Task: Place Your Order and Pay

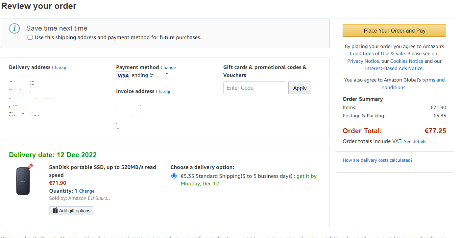Action: [394, 31]
